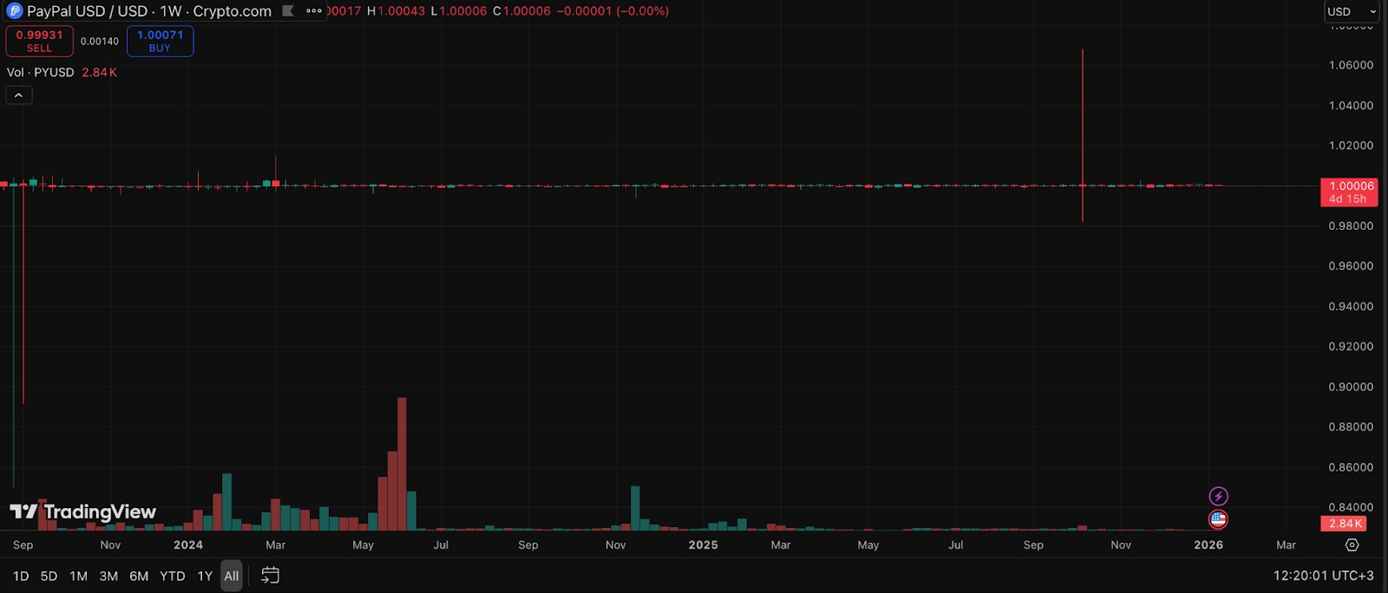Viewport: 1388px width, 593px height.
Task: Click the purple lightning bolt event marker
Action: 1219,497
